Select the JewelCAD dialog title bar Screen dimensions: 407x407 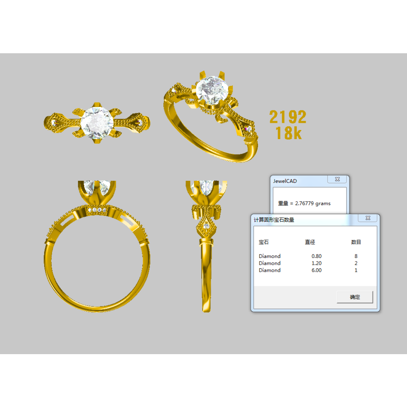pyautogui.click(x=298, y=181)
